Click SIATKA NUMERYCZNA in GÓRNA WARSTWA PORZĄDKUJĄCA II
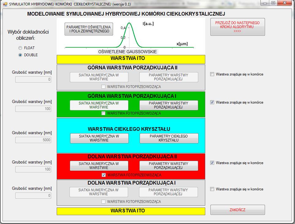 tap(99, 77)
